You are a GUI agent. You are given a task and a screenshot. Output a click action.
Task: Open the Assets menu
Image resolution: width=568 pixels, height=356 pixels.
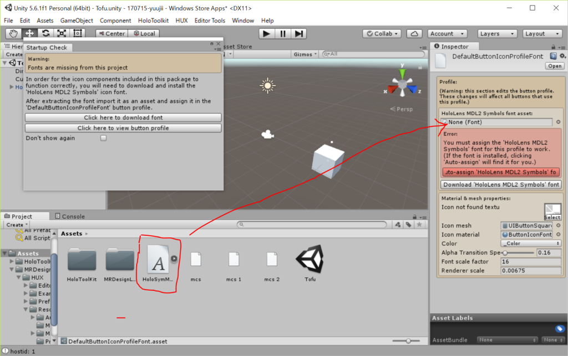click(45, 20)
